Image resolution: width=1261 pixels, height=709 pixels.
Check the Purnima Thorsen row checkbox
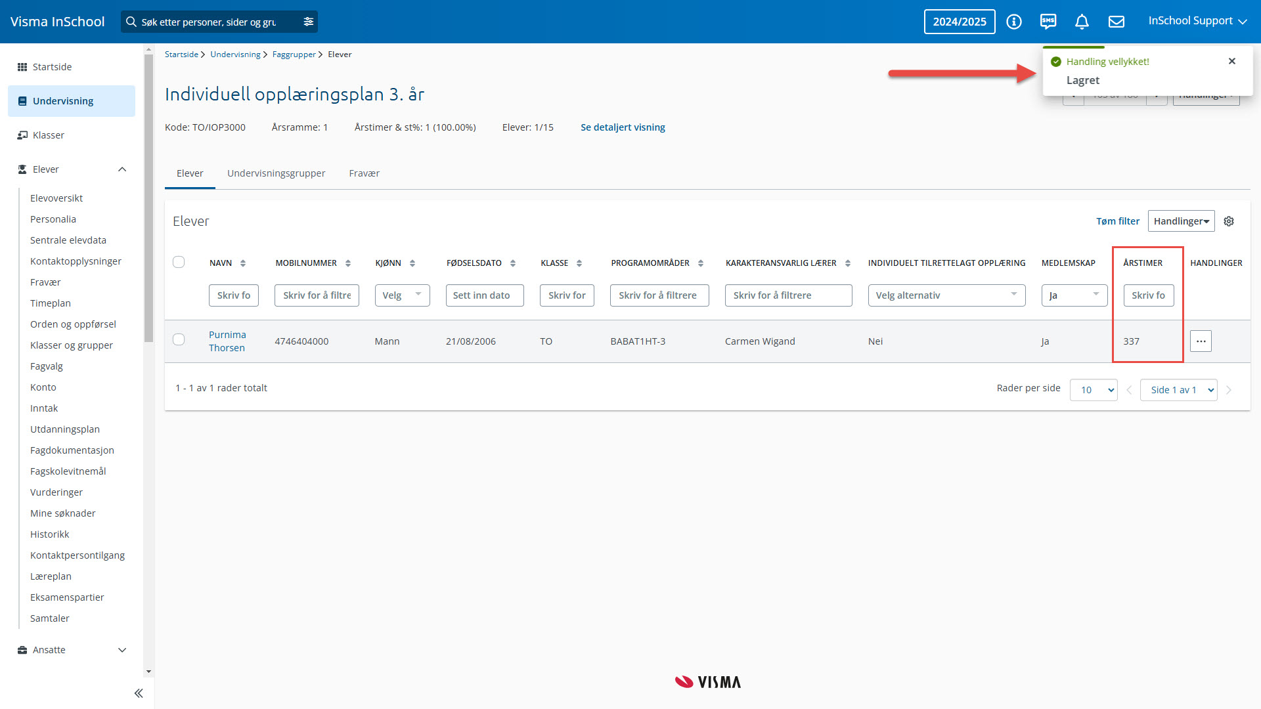(x=179, y=339)
